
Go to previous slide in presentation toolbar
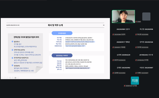click(x=2, y=78)
